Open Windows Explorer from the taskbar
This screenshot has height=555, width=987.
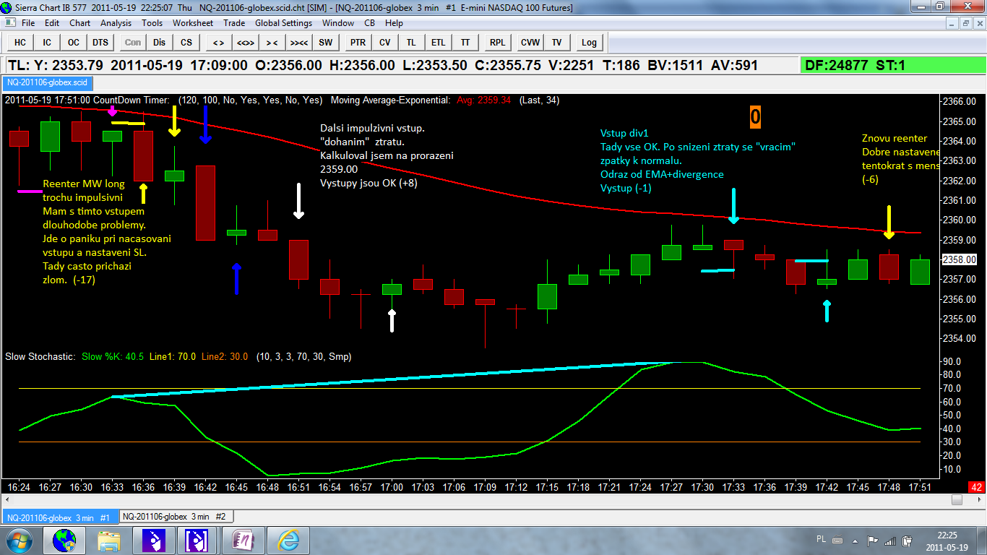tap(109, 540)
